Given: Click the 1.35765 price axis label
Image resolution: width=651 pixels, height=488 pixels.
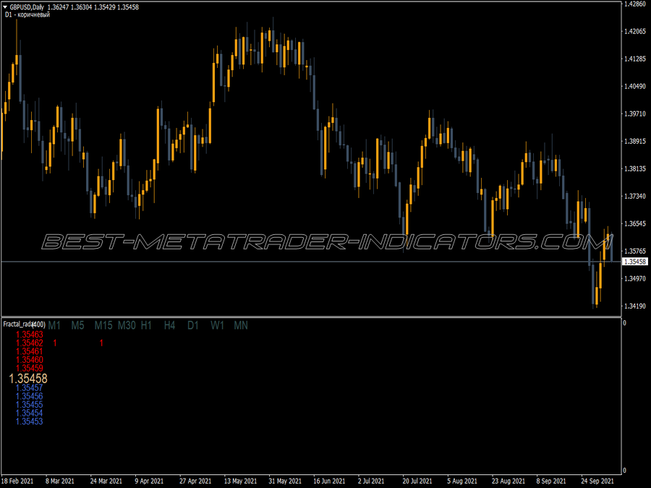Looking at the screenshot, I should point(635,251).
